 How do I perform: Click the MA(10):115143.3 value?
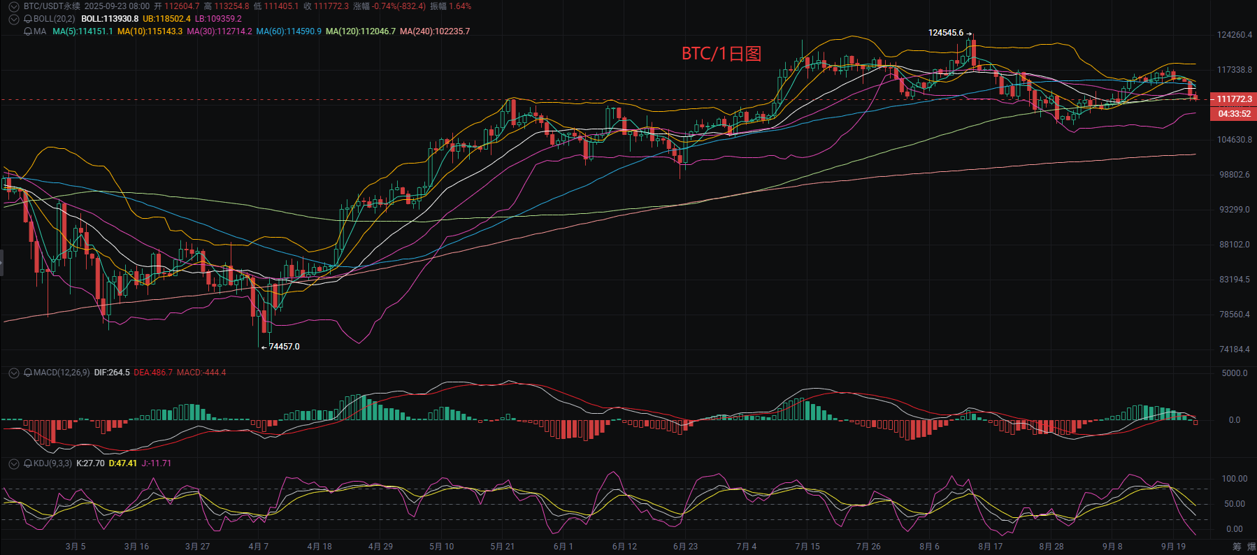coord(150,31)
